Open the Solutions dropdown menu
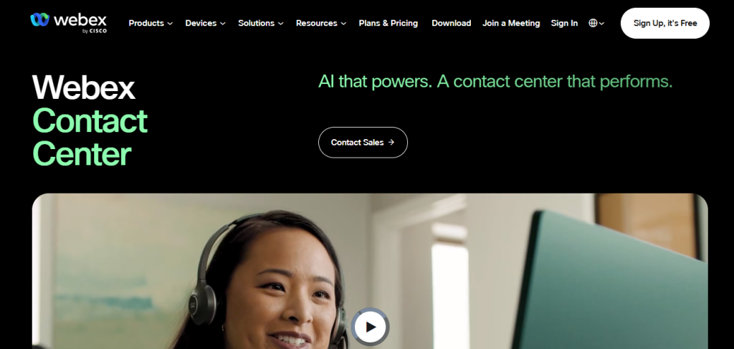The width and height of the screenshot is (734, 349). point(261,23)
